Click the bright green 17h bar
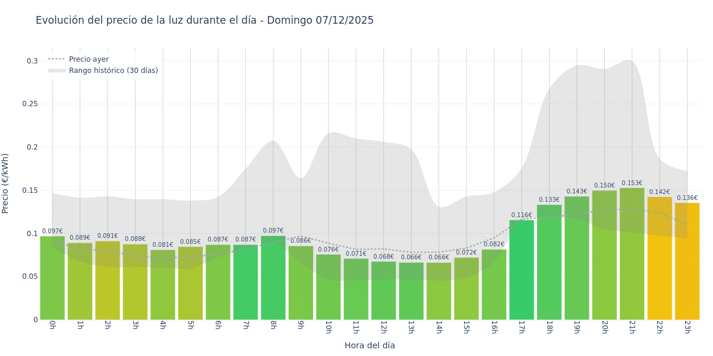 click(522, 270)
